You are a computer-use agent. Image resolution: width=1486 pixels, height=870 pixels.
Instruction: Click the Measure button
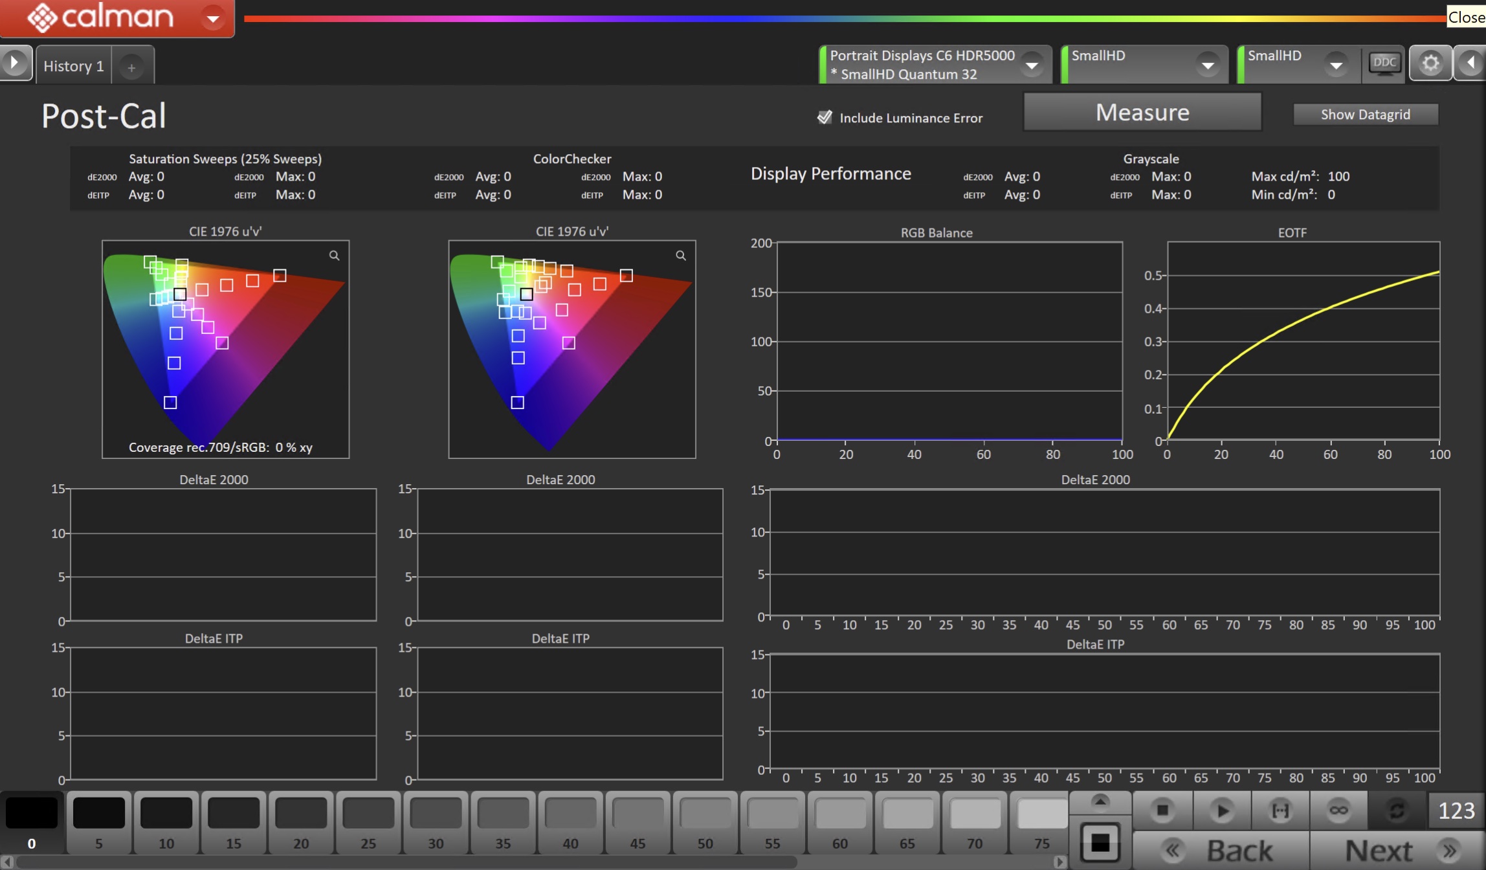click(1142, 113)
